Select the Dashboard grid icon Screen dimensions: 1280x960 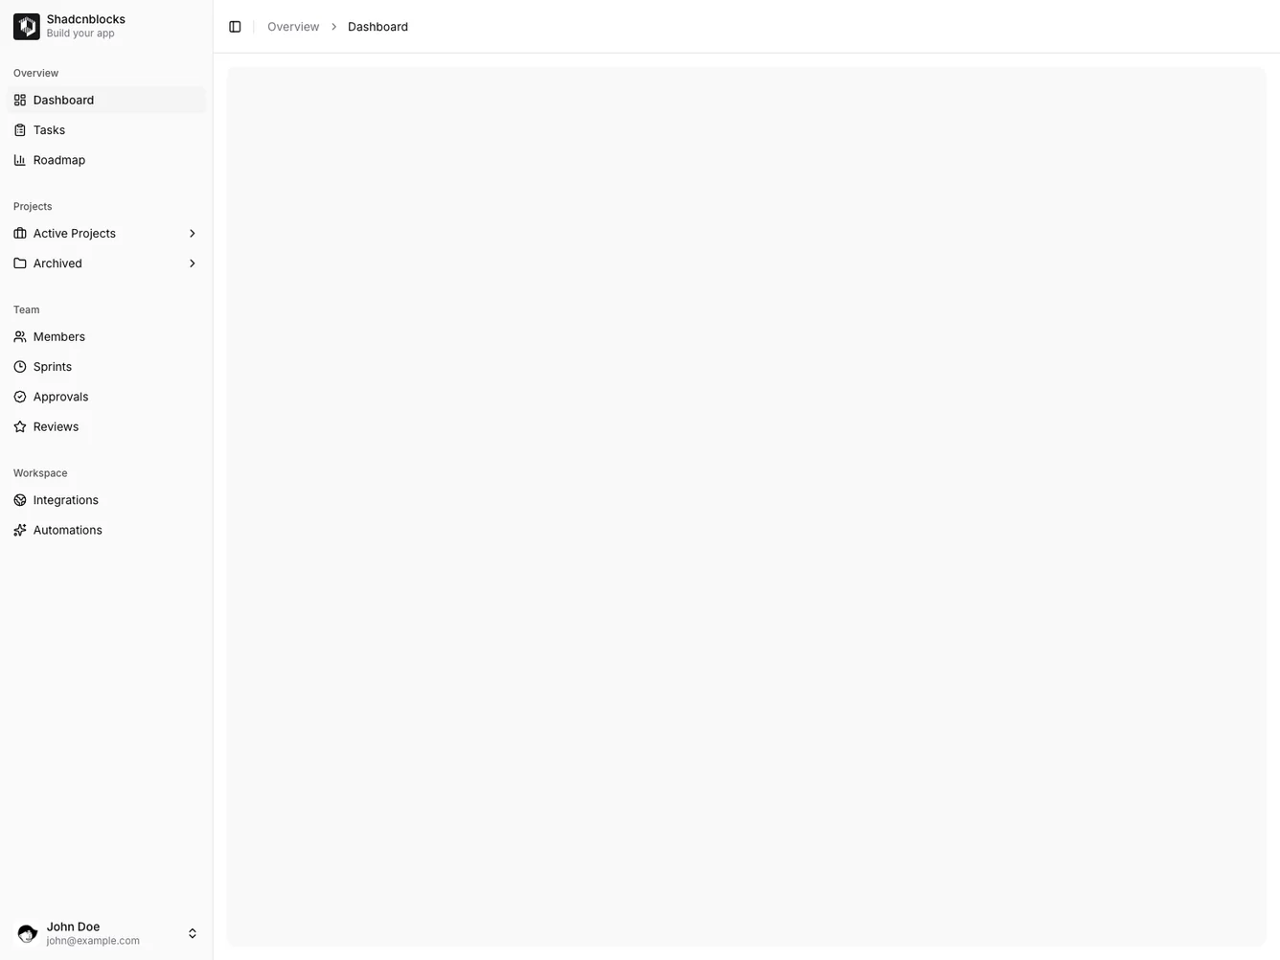(x=20, y=100)
